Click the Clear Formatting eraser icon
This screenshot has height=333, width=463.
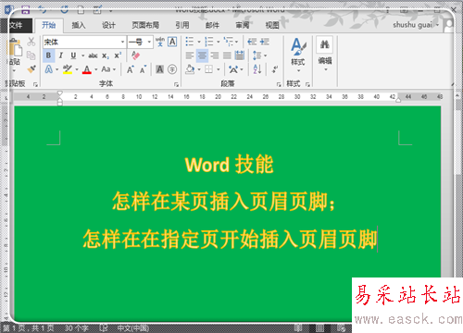point(135,55)
